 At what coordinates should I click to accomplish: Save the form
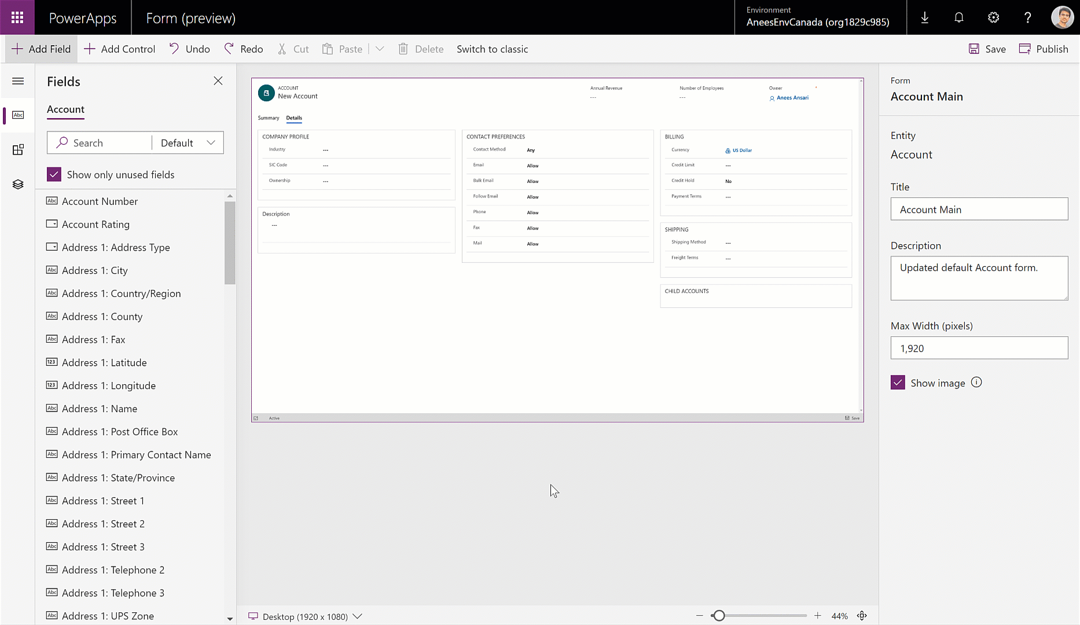(x=987, y=49)
